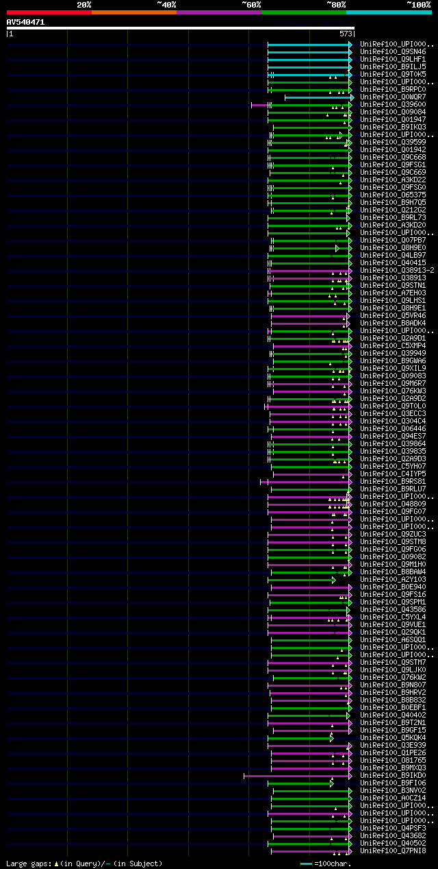Open hit UniRef100_B9ILJ5
Image resolution: width=438 pixels, height=869 pixels.
click(x=393, y=66)
